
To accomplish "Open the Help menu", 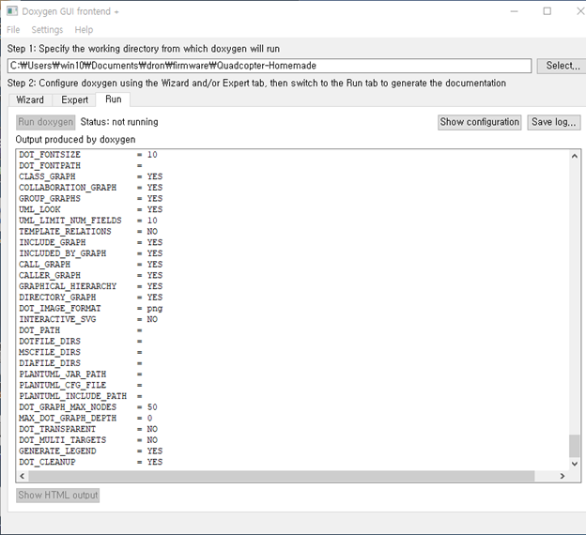I will (84, 29).
